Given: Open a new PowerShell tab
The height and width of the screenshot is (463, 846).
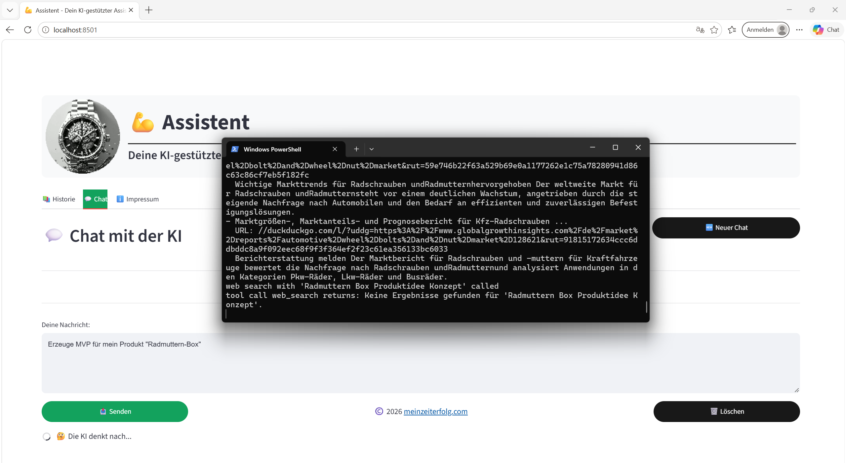Looking at the screenshot, I should tap(356, 149).
